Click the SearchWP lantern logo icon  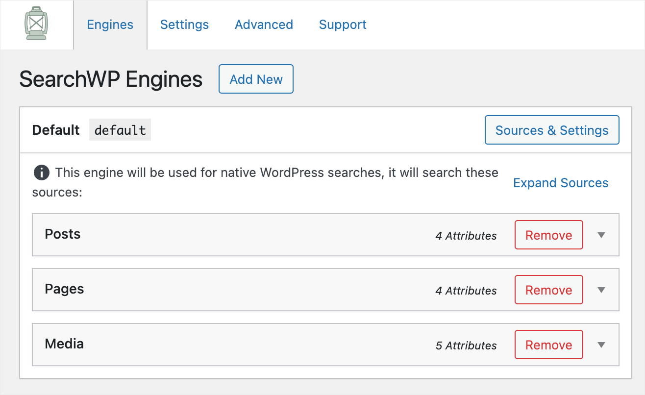point(36,23)
